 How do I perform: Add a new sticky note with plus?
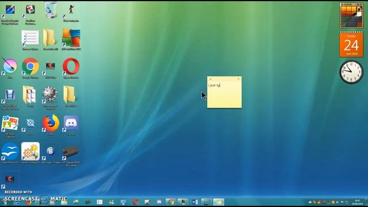(210, 79)
